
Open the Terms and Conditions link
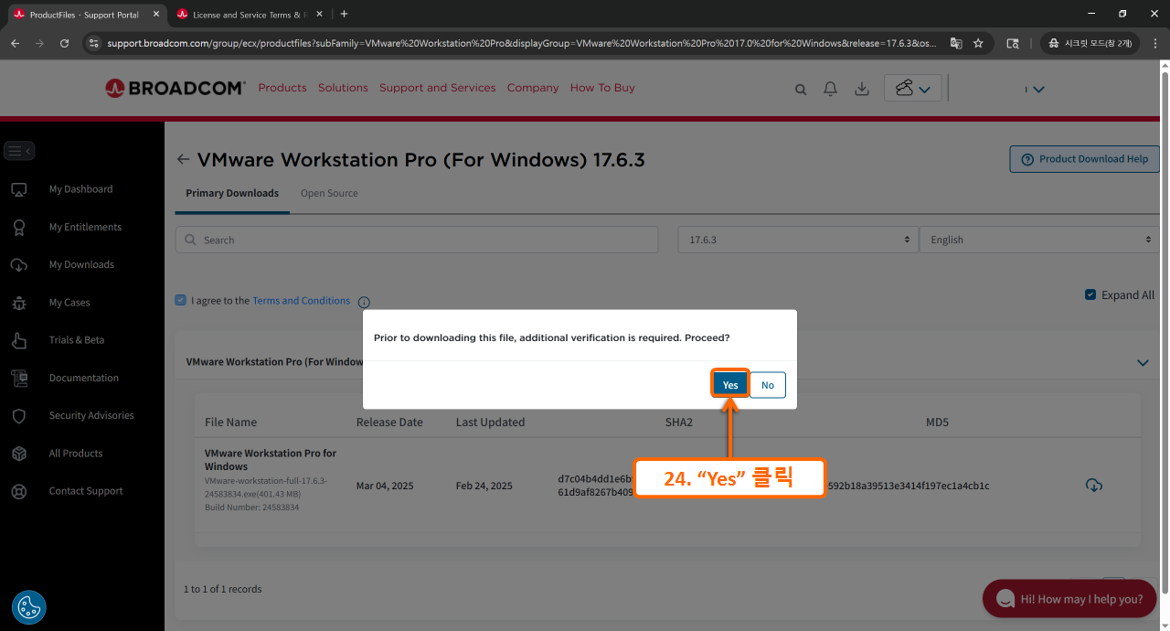(301, 300)
